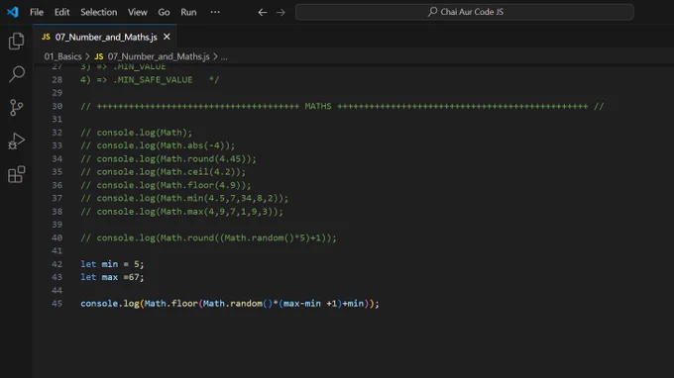Open the Edit menu
Screen dimensions: 674x378
(61, 12)
